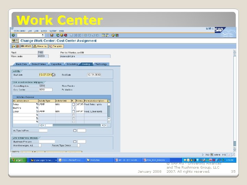This screenshot has width=247, height=185.
Task: Click the Cost Center input field
Action: (46, 90)
